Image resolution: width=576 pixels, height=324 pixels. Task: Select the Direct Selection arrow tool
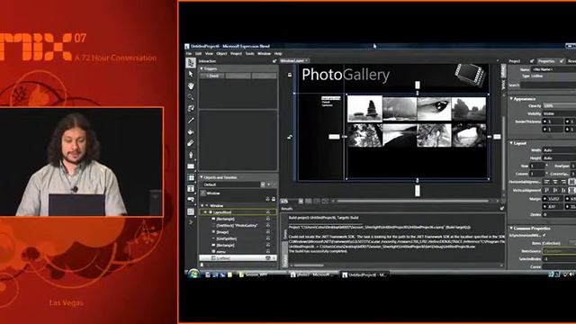pyautogui.click(x=191, y=74)
